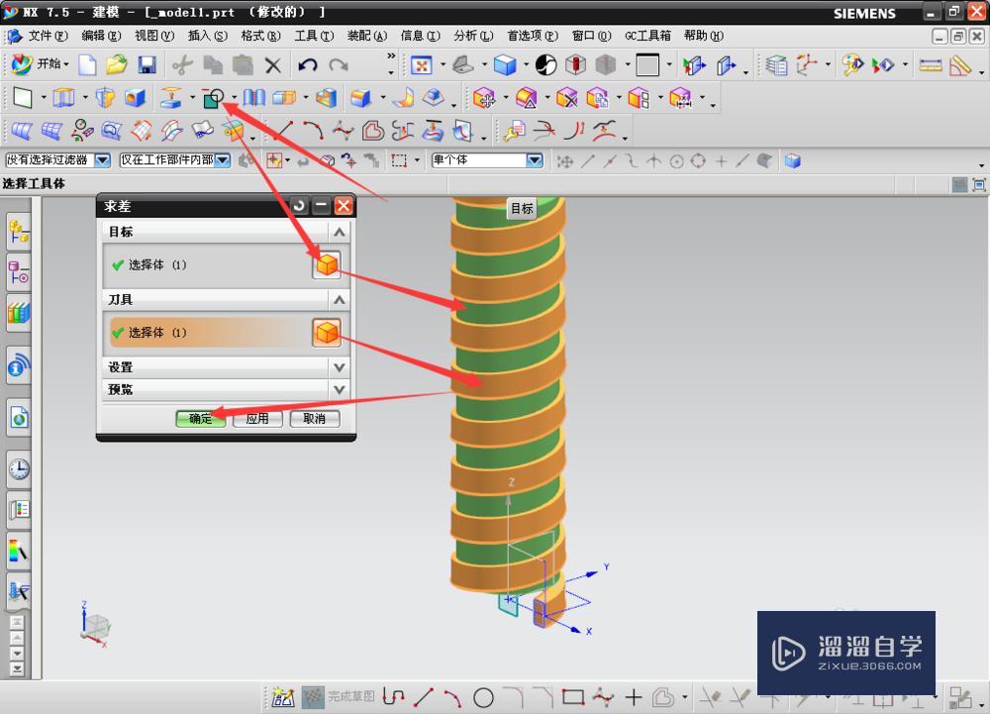Click the Subtract boolean toolbar icon
This screenshot has width=990, height=714.
click(213, 98)
